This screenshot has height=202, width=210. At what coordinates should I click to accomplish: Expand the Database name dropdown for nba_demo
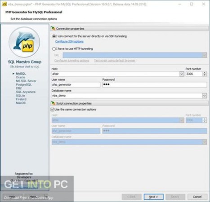(205, 96)
